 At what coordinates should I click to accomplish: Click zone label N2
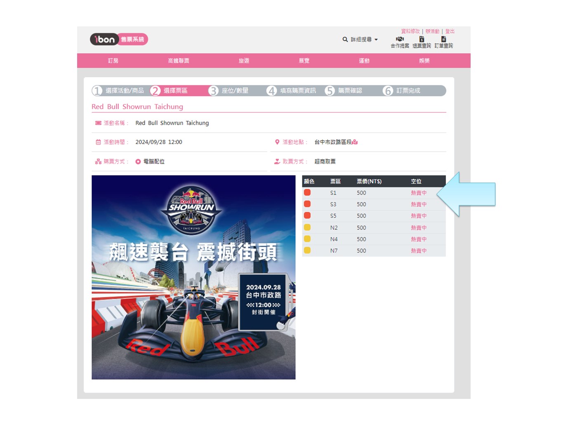[x=334, y=228]
